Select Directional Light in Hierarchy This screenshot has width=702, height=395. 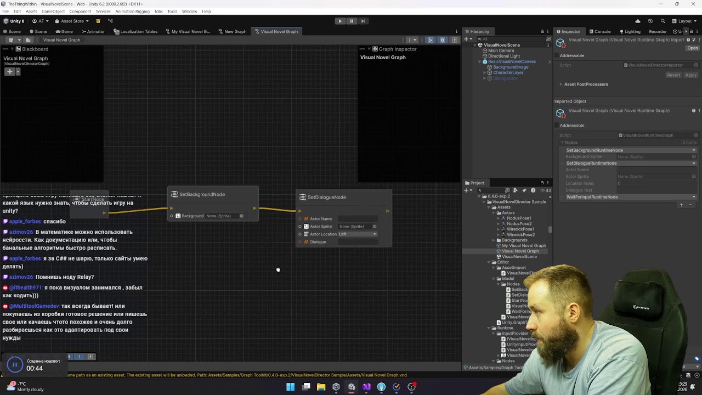(503, 56)
